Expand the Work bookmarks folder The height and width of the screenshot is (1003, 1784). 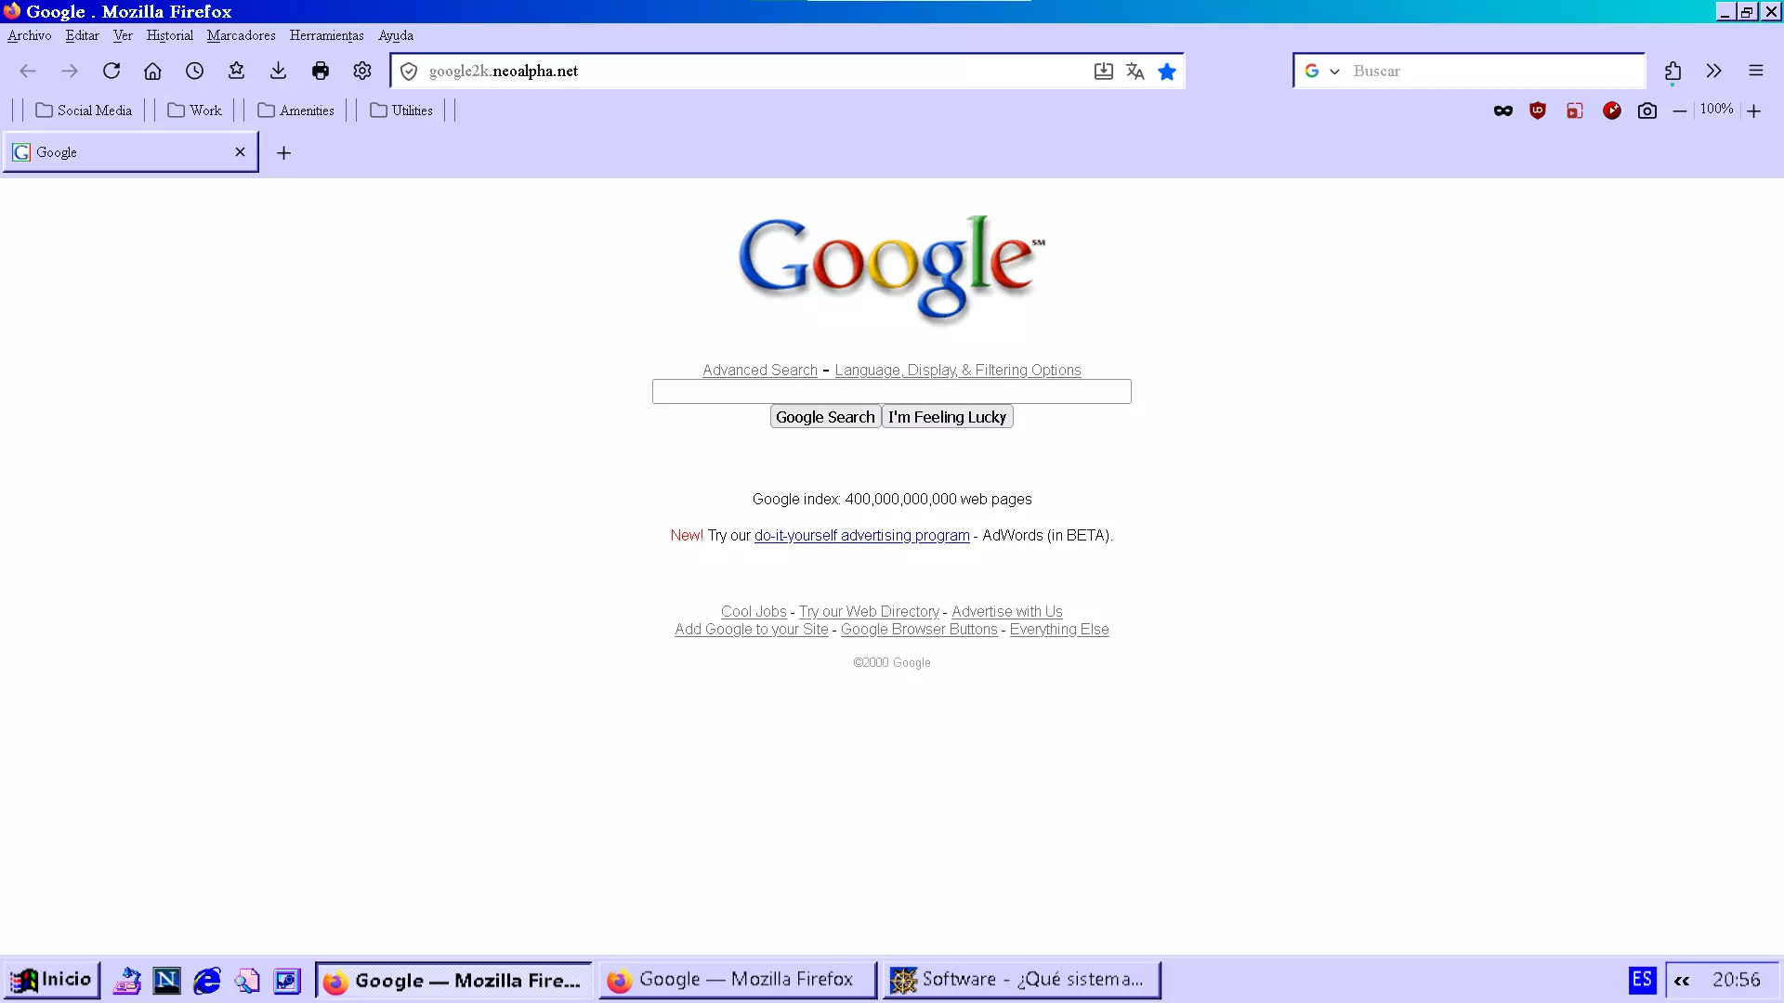194,111
